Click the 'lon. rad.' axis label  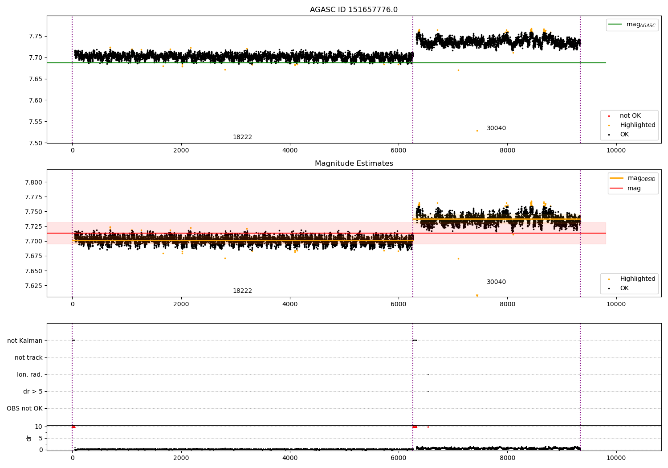coord(30,375)
